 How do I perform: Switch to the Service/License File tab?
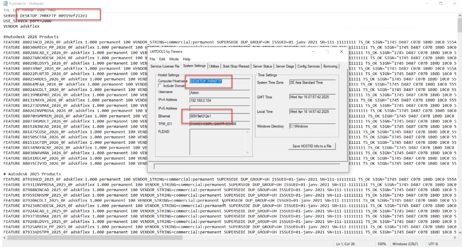coord(165,66)
